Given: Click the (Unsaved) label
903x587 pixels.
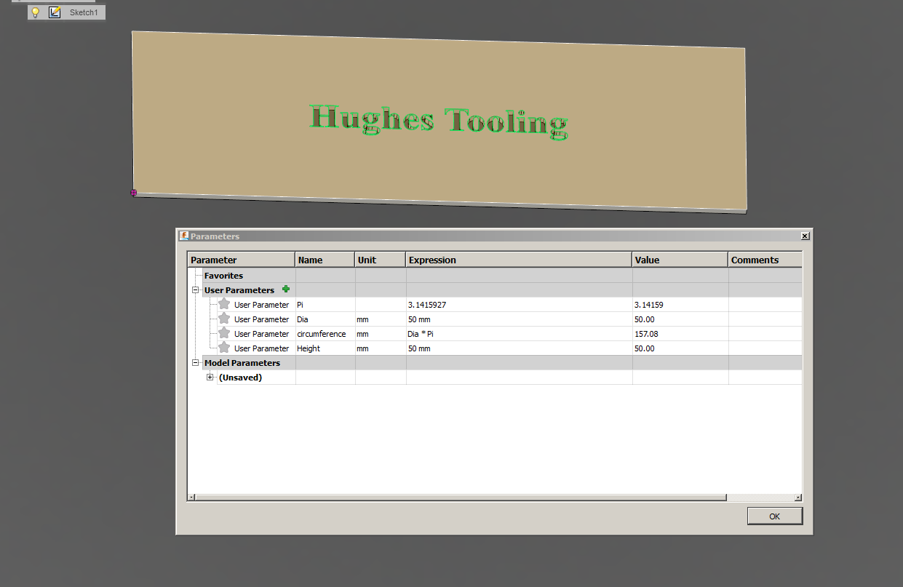Looking at the screenshot, I should point(240,377).
